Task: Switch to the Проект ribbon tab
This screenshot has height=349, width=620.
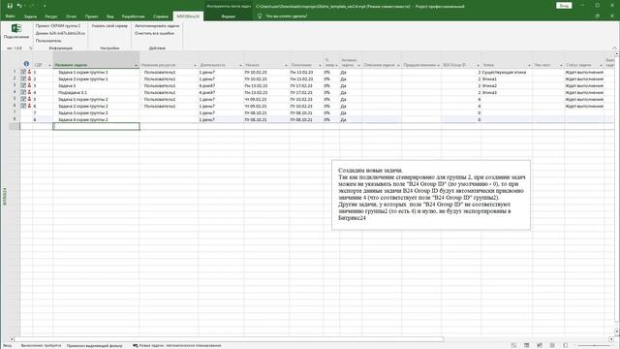Action: (91, 16)
